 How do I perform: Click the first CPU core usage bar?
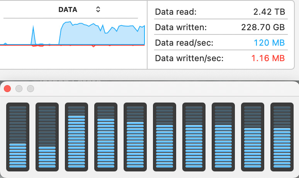[18, 137]
